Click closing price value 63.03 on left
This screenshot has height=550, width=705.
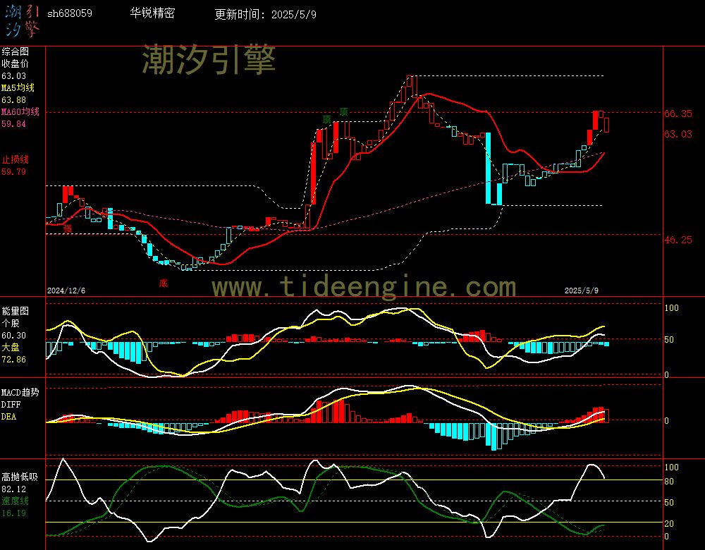point(14,76)
